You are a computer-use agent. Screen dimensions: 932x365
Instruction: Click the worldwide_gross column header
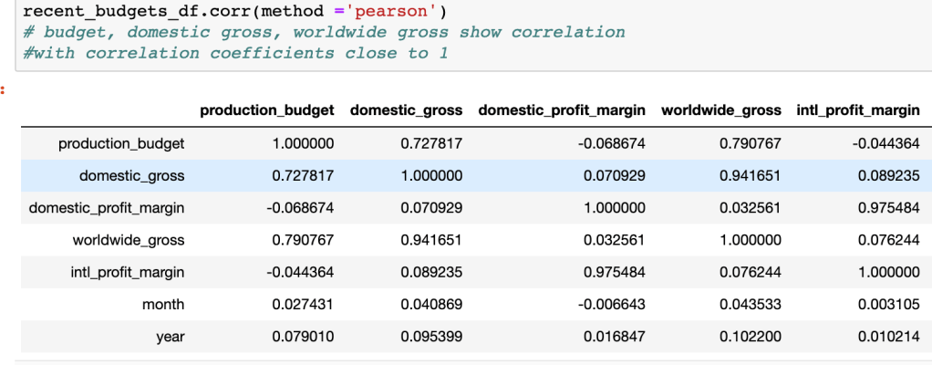point(721,110)
